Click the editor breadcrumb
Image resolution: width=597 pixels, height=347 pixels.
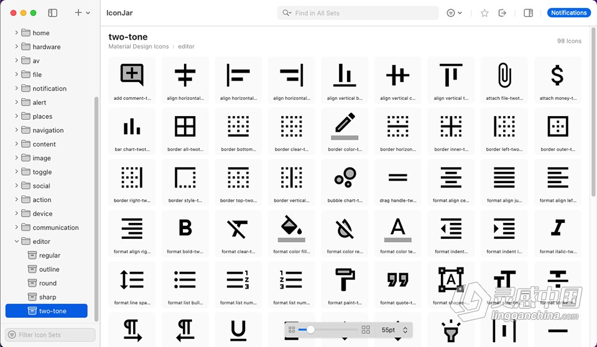[186, 47]
